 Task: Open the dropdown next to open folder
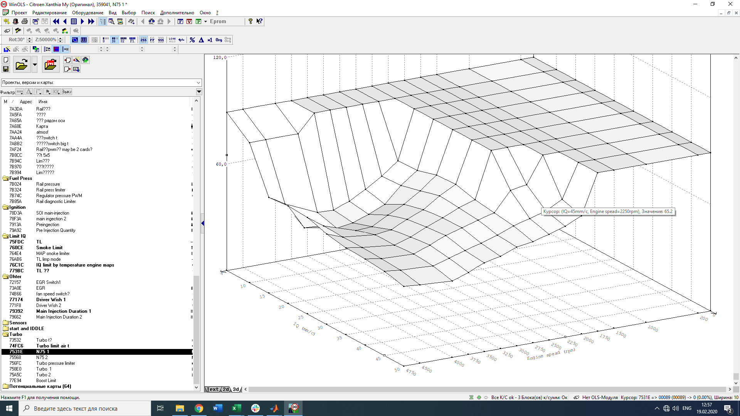35,64
